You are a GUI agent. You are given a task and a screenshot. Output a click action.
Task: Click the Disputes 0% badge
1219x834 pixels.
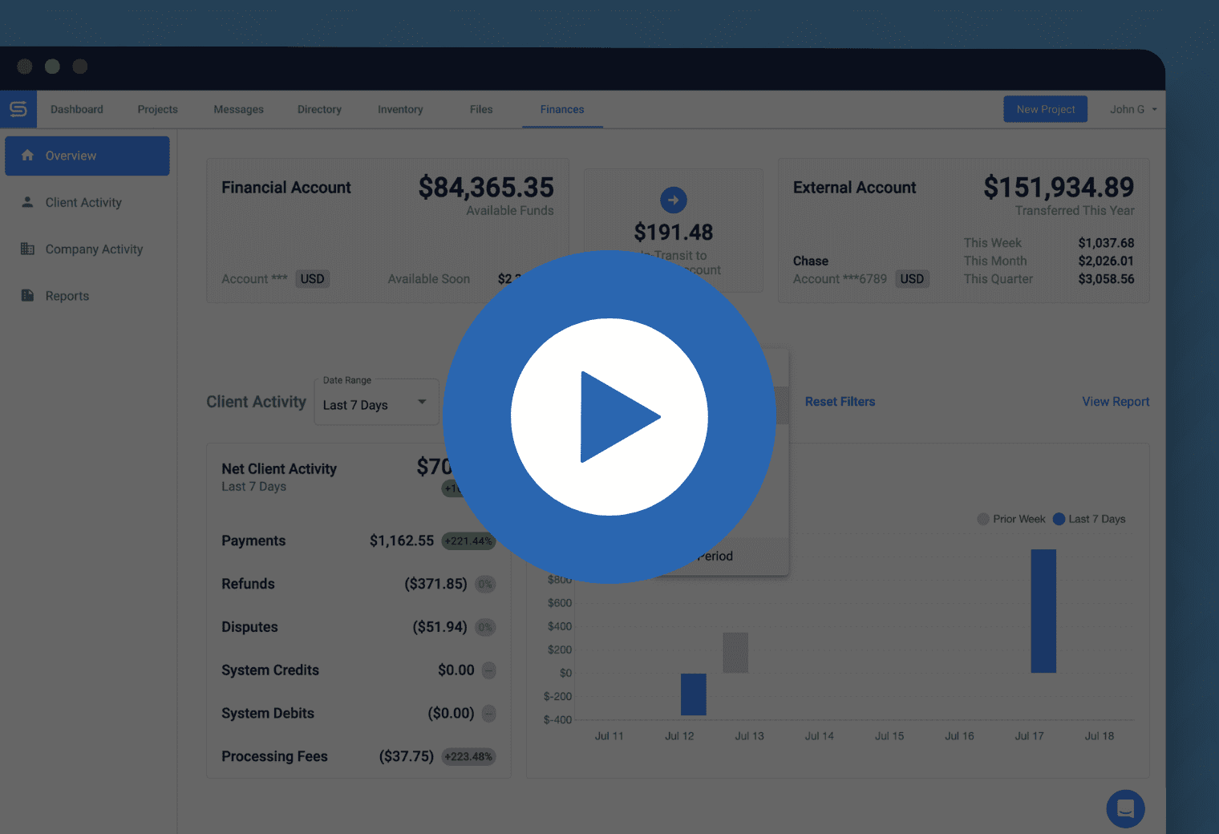[485, 628]
